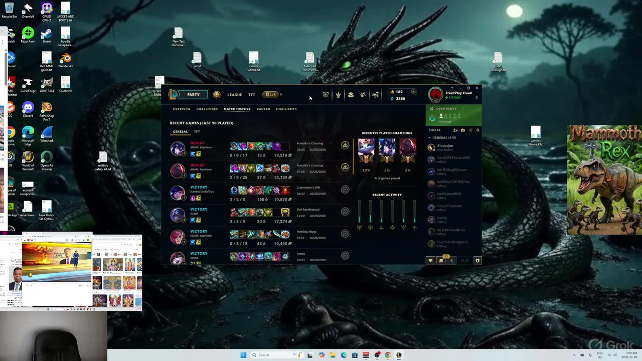642x361 pixels.
Task: Open the Crafting hammer icon
Action: (x=363, y=94)
